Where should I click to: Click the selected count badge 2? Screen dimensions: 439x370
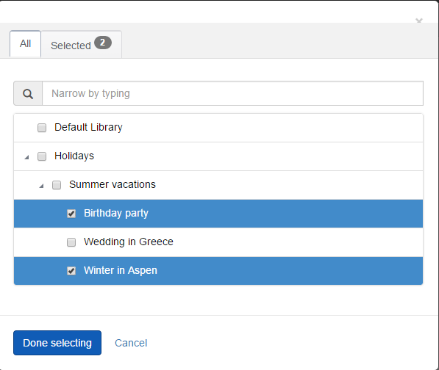pos(103,43)
